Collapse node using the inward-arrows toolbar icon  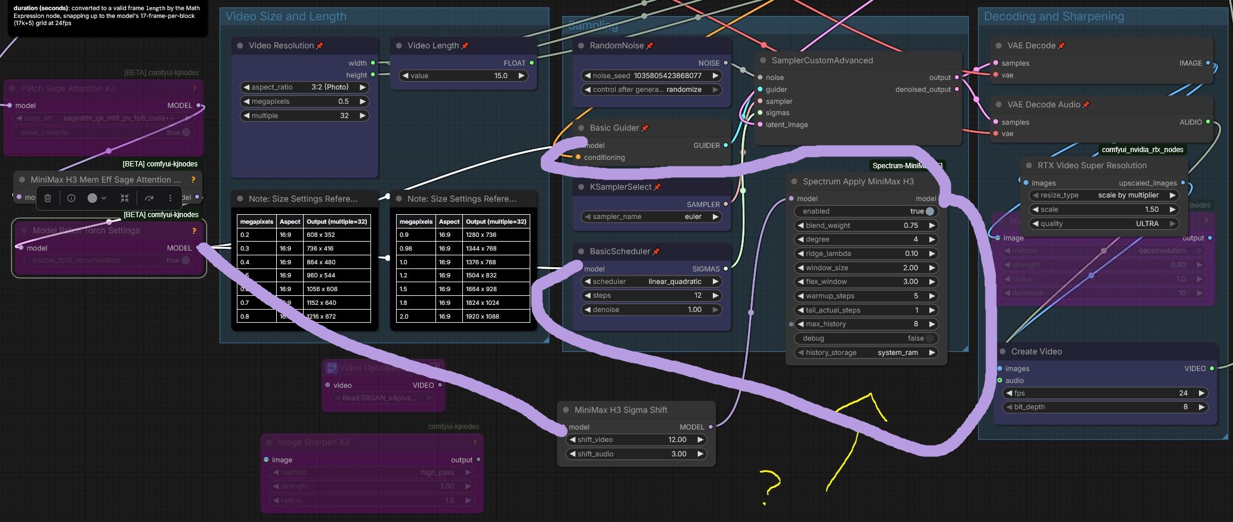125,198
